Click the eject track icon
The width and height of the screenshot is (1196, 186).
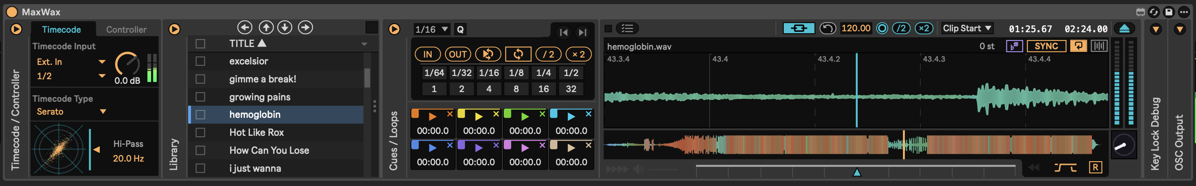(x=1124, y=29)
